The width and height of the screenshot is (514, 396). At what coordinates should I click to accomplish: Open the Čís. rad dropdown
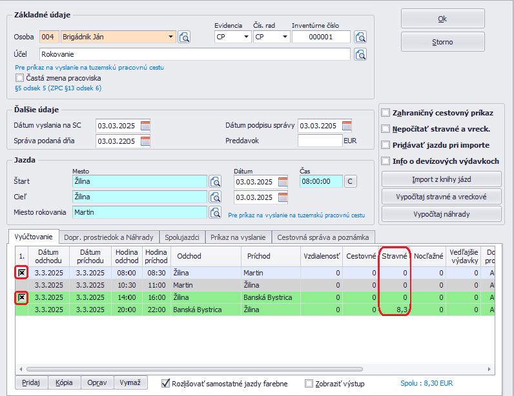(285, 37)
